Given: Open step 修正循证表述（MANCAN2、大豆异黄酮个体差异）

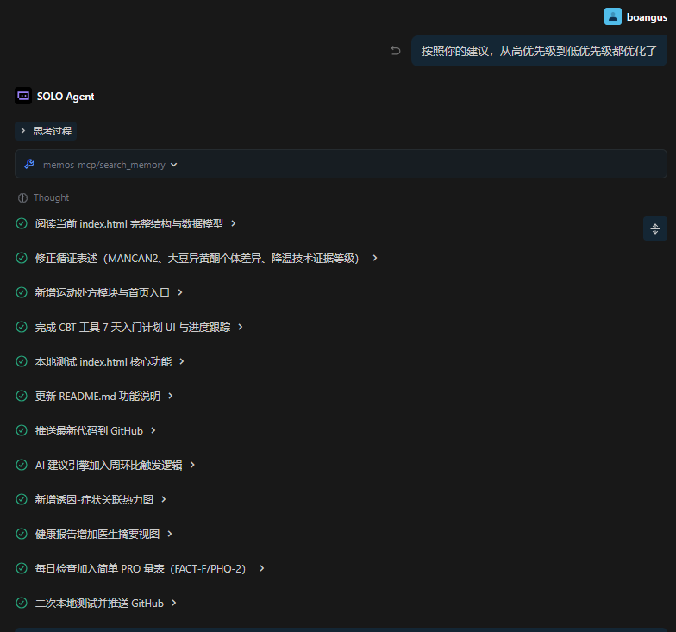Looking at the screenshot, I should (197, 259).
